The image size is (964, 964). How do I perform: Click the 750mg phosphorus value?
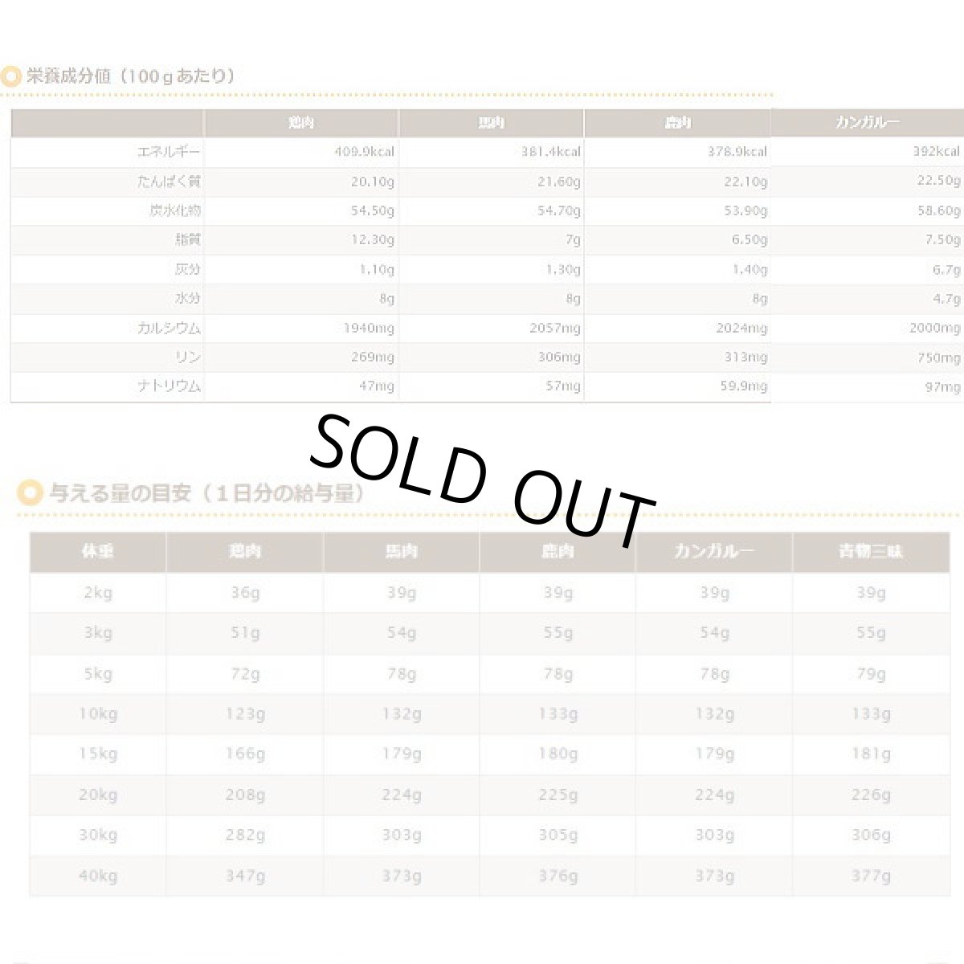coord(938,357)
